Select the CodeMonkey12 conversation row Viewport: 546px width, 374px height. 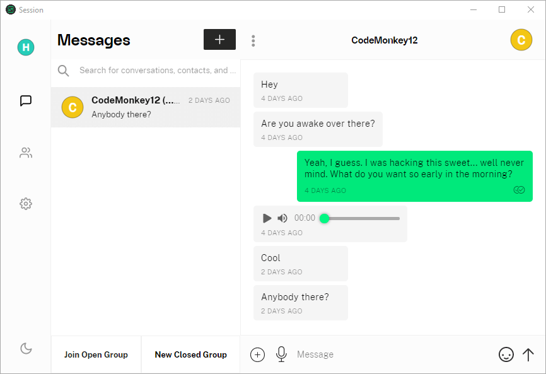[146, 107]
